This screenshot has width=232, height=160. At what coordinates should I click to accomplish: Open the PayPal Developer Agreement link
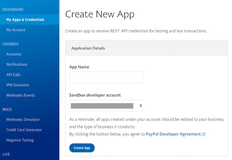[173, 134]
